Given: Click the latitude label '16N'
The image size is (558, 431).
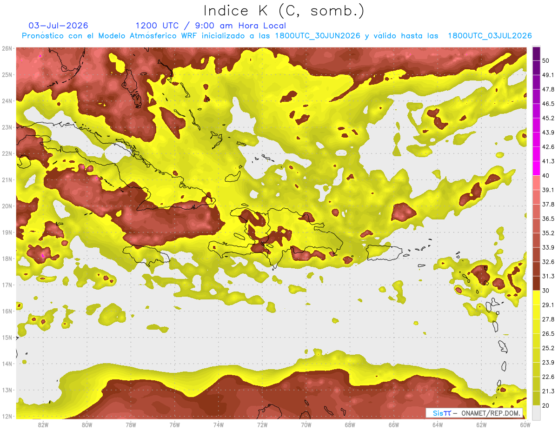Looking at the screenshot, I should point(7,311).
